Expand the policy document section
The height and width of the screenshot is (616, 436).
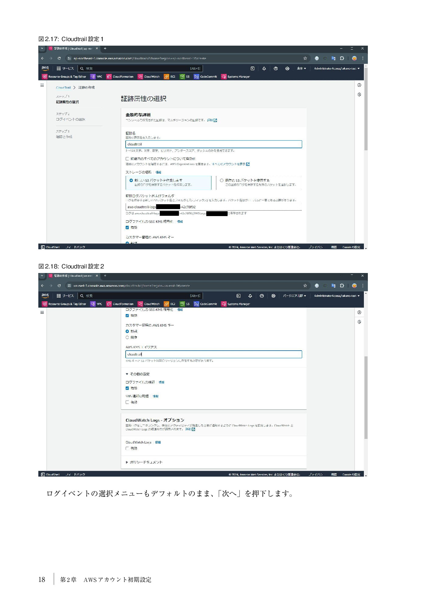point(144,462)
